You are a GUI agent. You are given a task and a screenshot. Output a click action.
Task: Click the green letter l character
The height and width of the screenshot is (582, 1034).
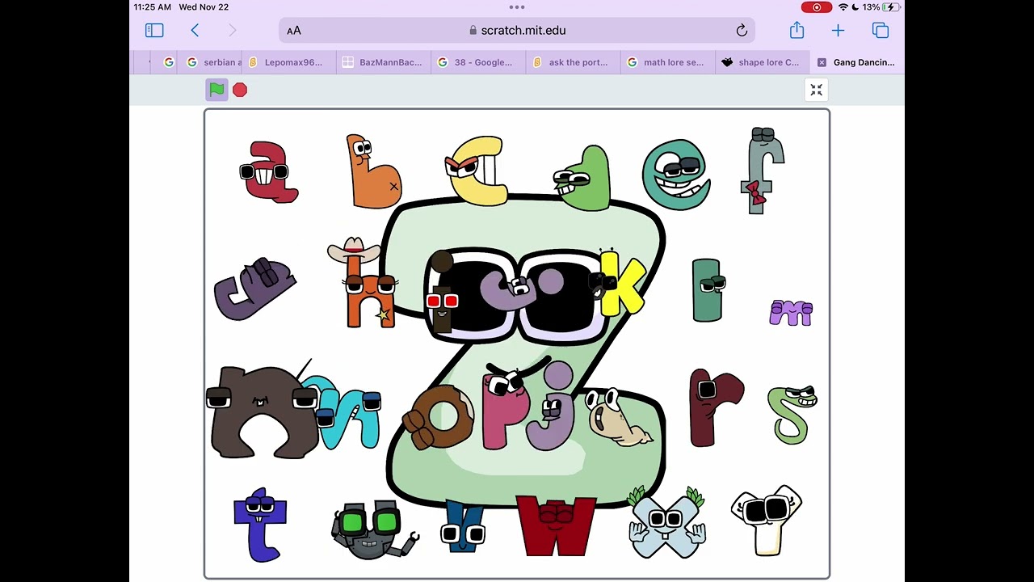pos(708,290)
